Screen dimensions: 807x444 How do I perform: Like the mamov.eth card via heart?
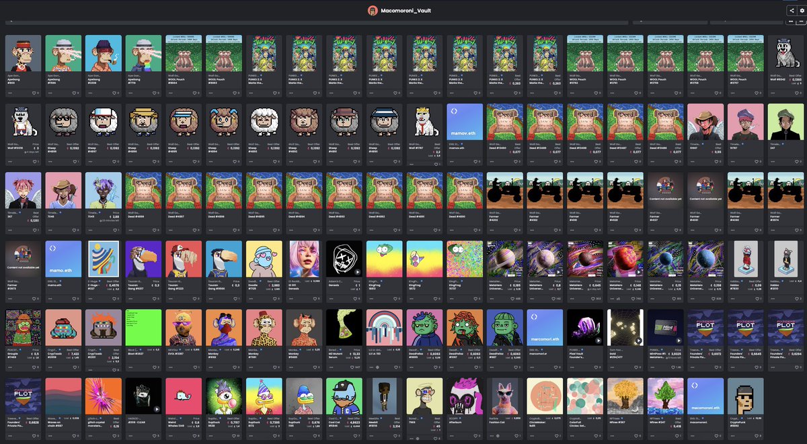point(475,161)
